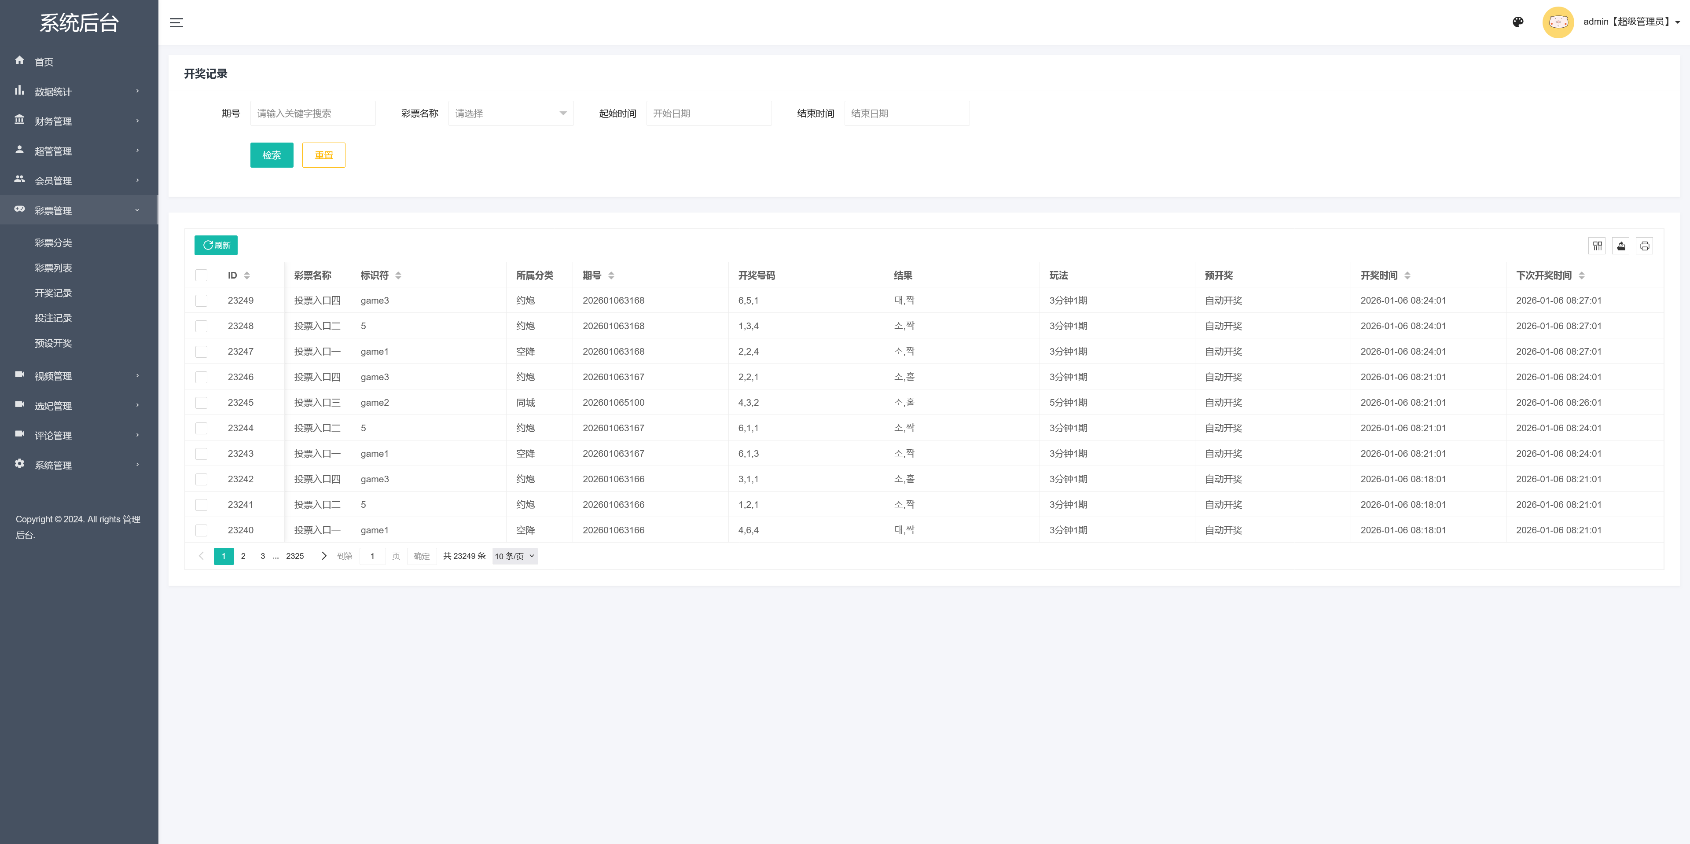The height and width of the screenshot is (844, 1690).
Task: Expand the 视频管理 sidebar menu
Action: (x=79, y=376)
